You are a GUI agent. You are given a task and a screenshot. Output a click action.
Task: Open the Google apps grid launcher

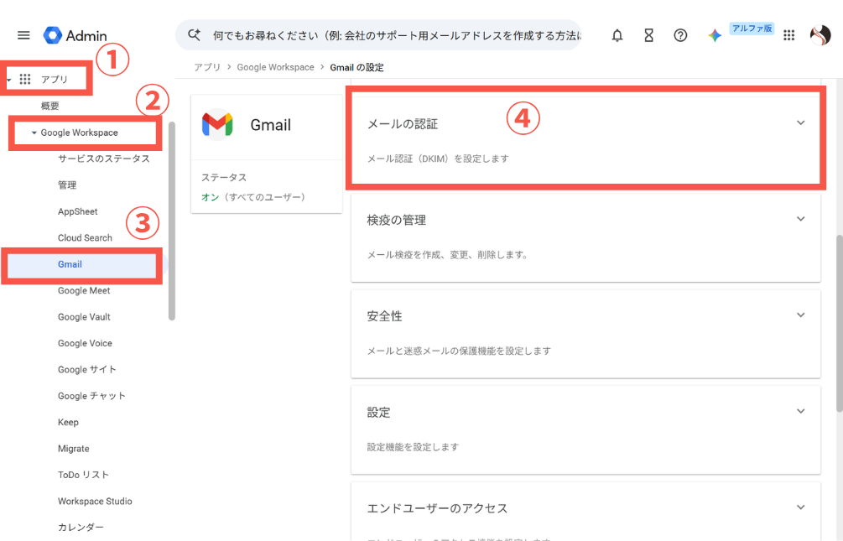coord(788,35)
